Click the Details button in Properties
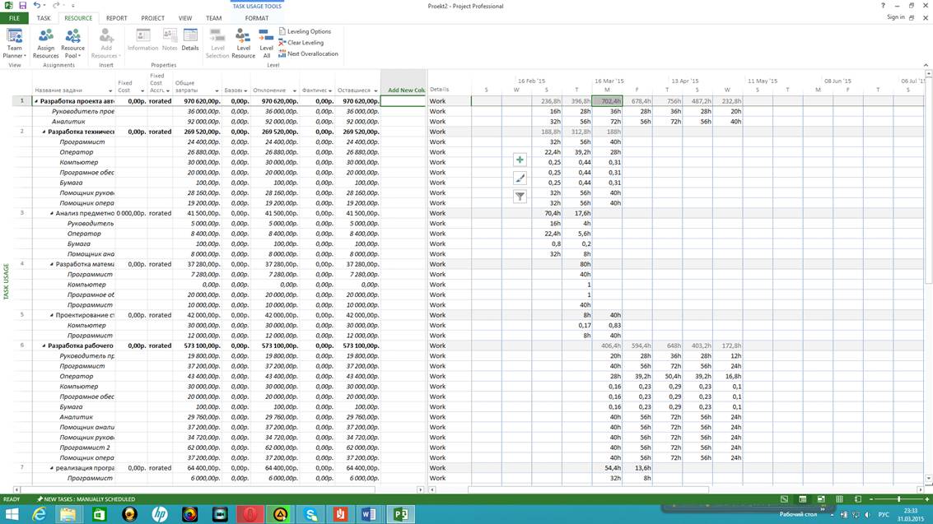The width and height of the screenshot is (933, 524). 190,39
